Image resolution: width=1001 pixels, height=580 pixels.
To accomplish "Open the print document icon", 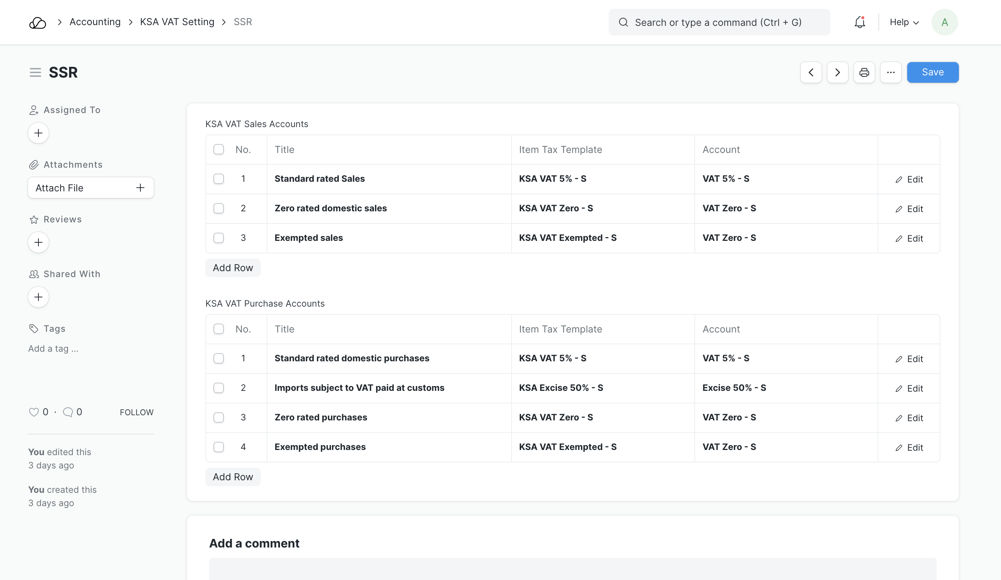I will tap(864, 72).
